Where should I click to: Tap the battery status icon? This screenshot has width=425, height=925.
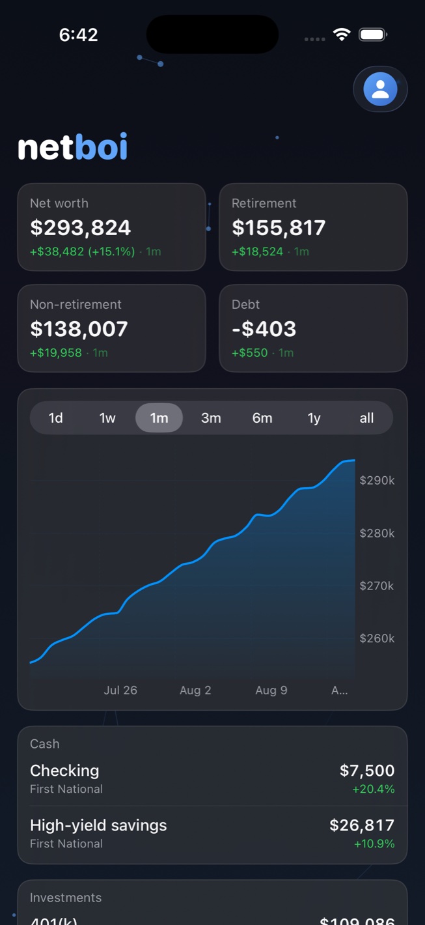[x=373, y=35]
